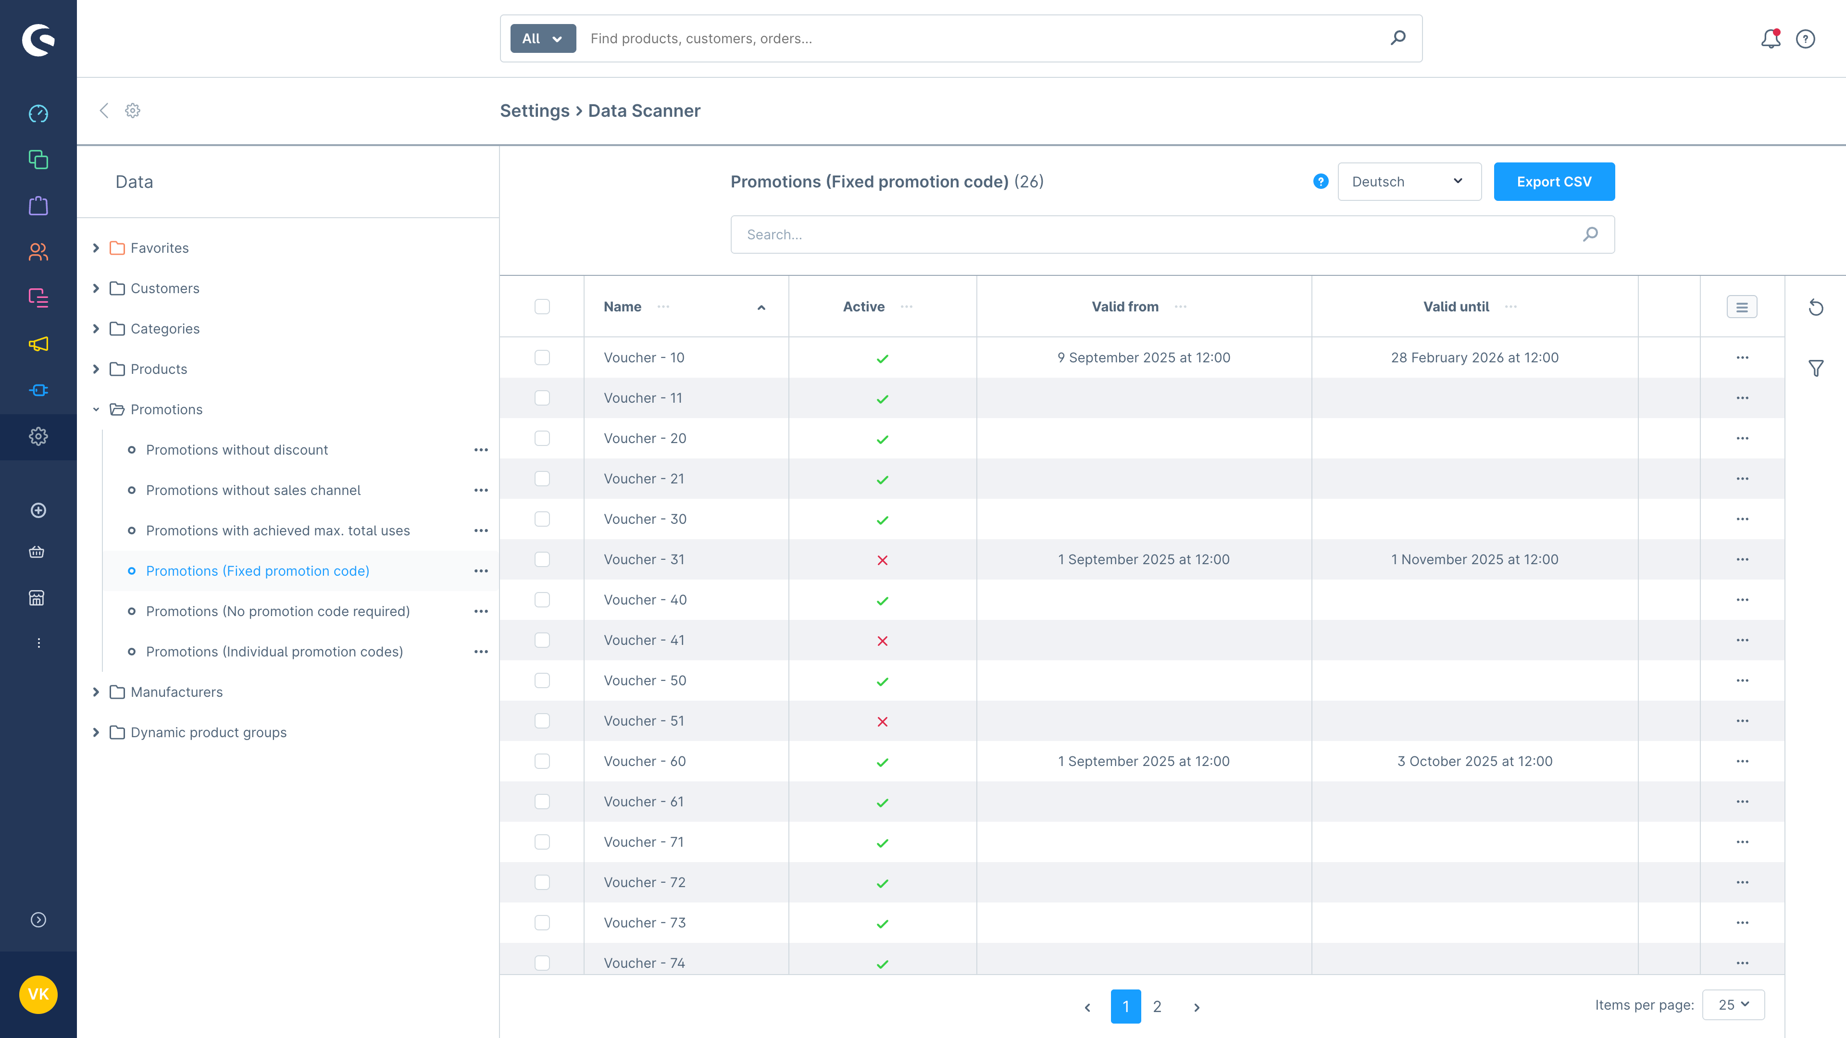Screen dimensions: 1846x1038
Task: Click the notifications bell icon
Action: [1770, 38]
